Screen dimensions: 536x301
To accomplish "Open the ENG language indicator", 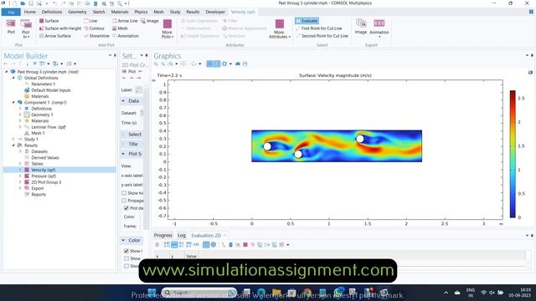I will (x=471, y=293).
